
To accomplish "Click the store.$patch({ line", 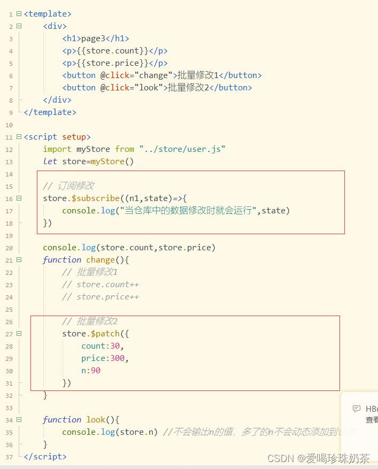I will click(95, 334).
